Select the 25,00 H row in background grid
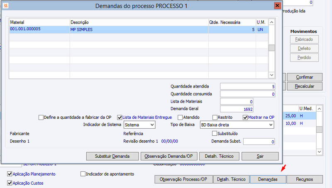Screen dimensions: 332x188 [x=299, y=116]
